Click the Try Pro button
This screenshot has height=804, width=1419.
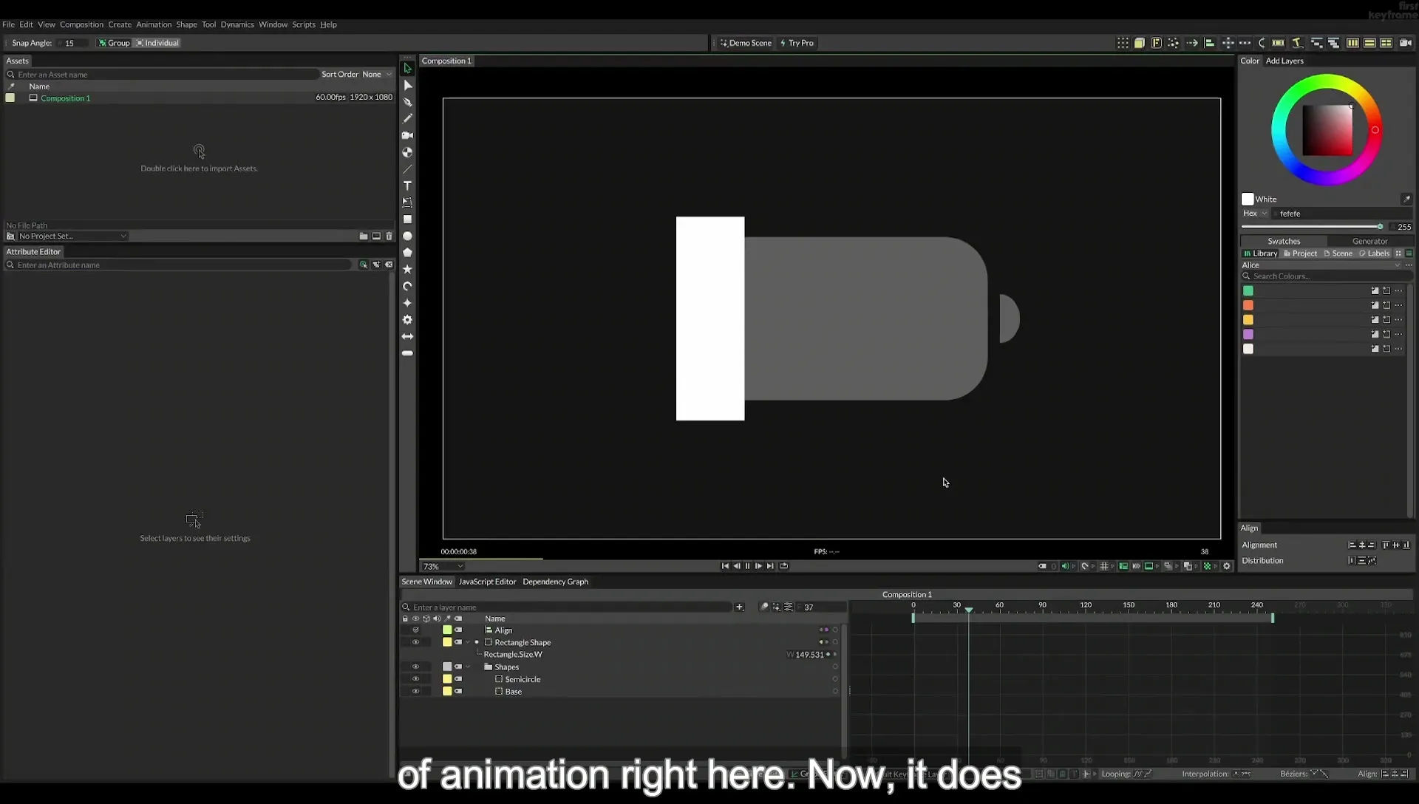point(797,43)
